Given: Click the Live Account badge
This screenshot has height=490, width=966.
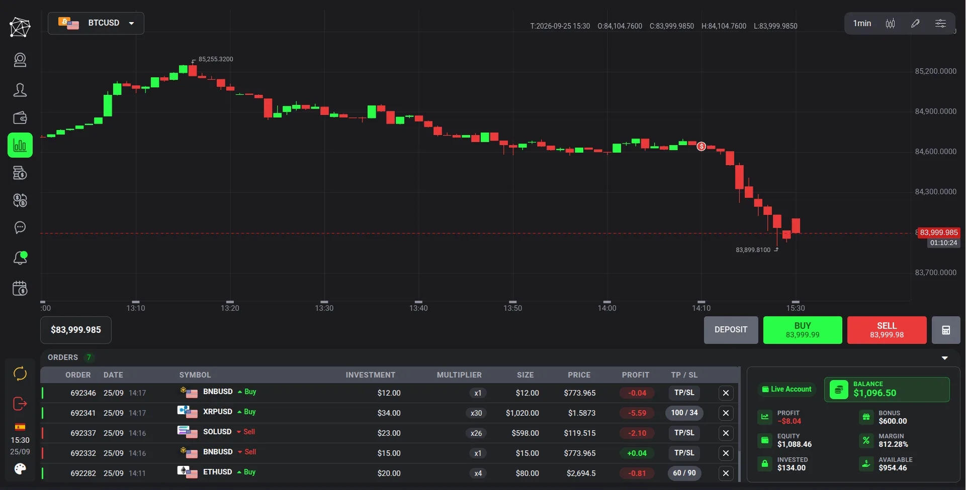Looking at the screenshot, I should click(786, 389).
